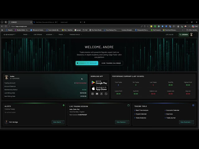
Task: Show more bookmarks with the overflow chevron
Action: pyautogui.click(x=183, y=30)
